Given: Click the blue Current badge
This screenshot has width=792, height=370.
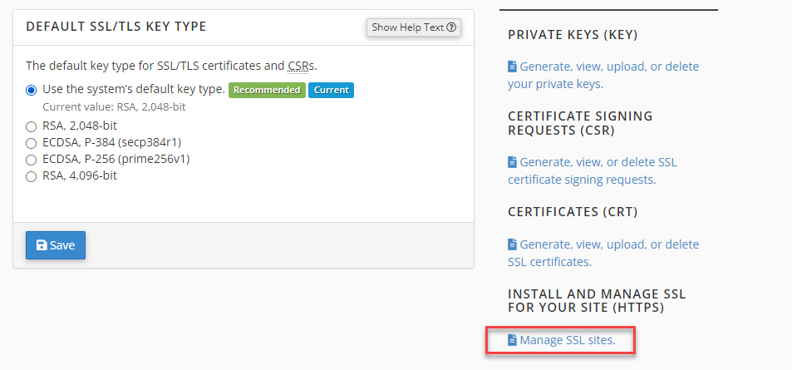Looking at the screenshot, I should (331, 90).
